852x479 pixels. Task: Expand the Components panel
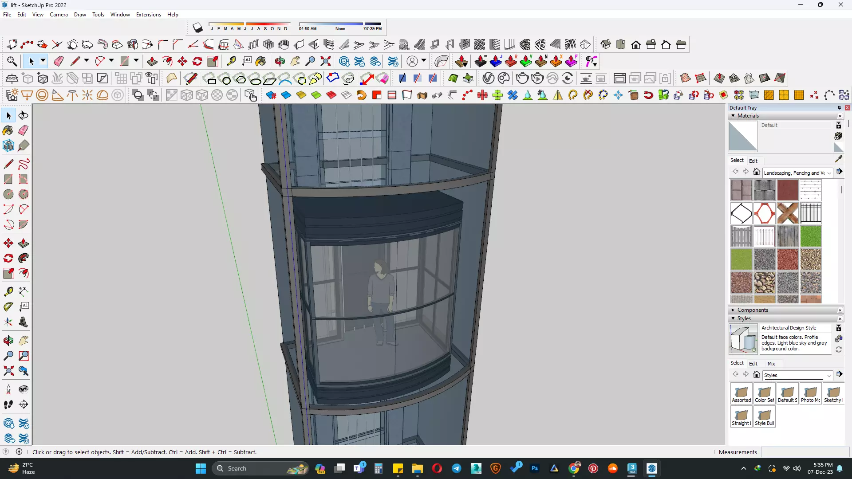pyautogui.click(x=733, y=310)
